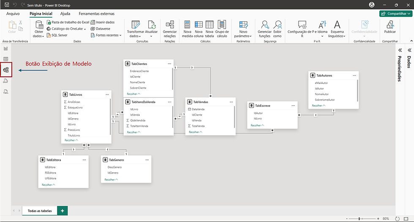The image size is (414, 222).
Task: Click the Save icon in title bar
Action: 7,5
